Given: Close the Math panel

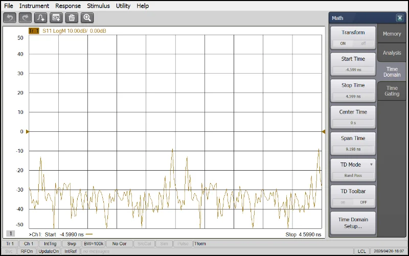Looking at the screenshot, I should (x=400, y=18).
